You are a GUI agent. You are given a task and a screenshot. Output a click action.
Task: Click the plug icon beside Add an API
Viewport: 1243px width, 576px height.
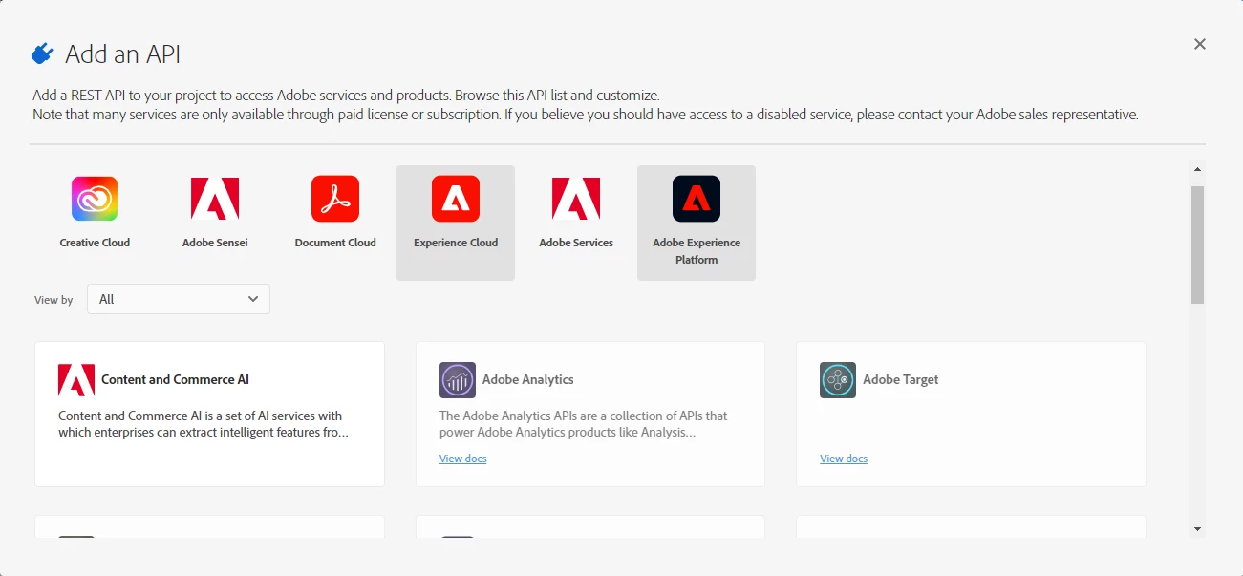(x=42, y=54)
